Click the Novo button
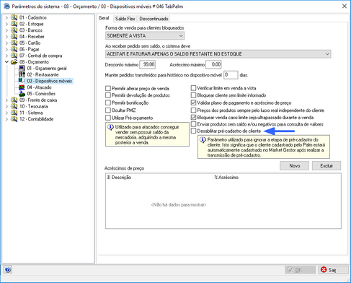 294,166
